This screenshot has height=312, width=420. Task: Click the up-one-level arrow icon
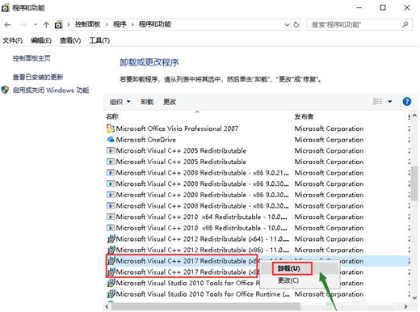[x=46, y=25]
